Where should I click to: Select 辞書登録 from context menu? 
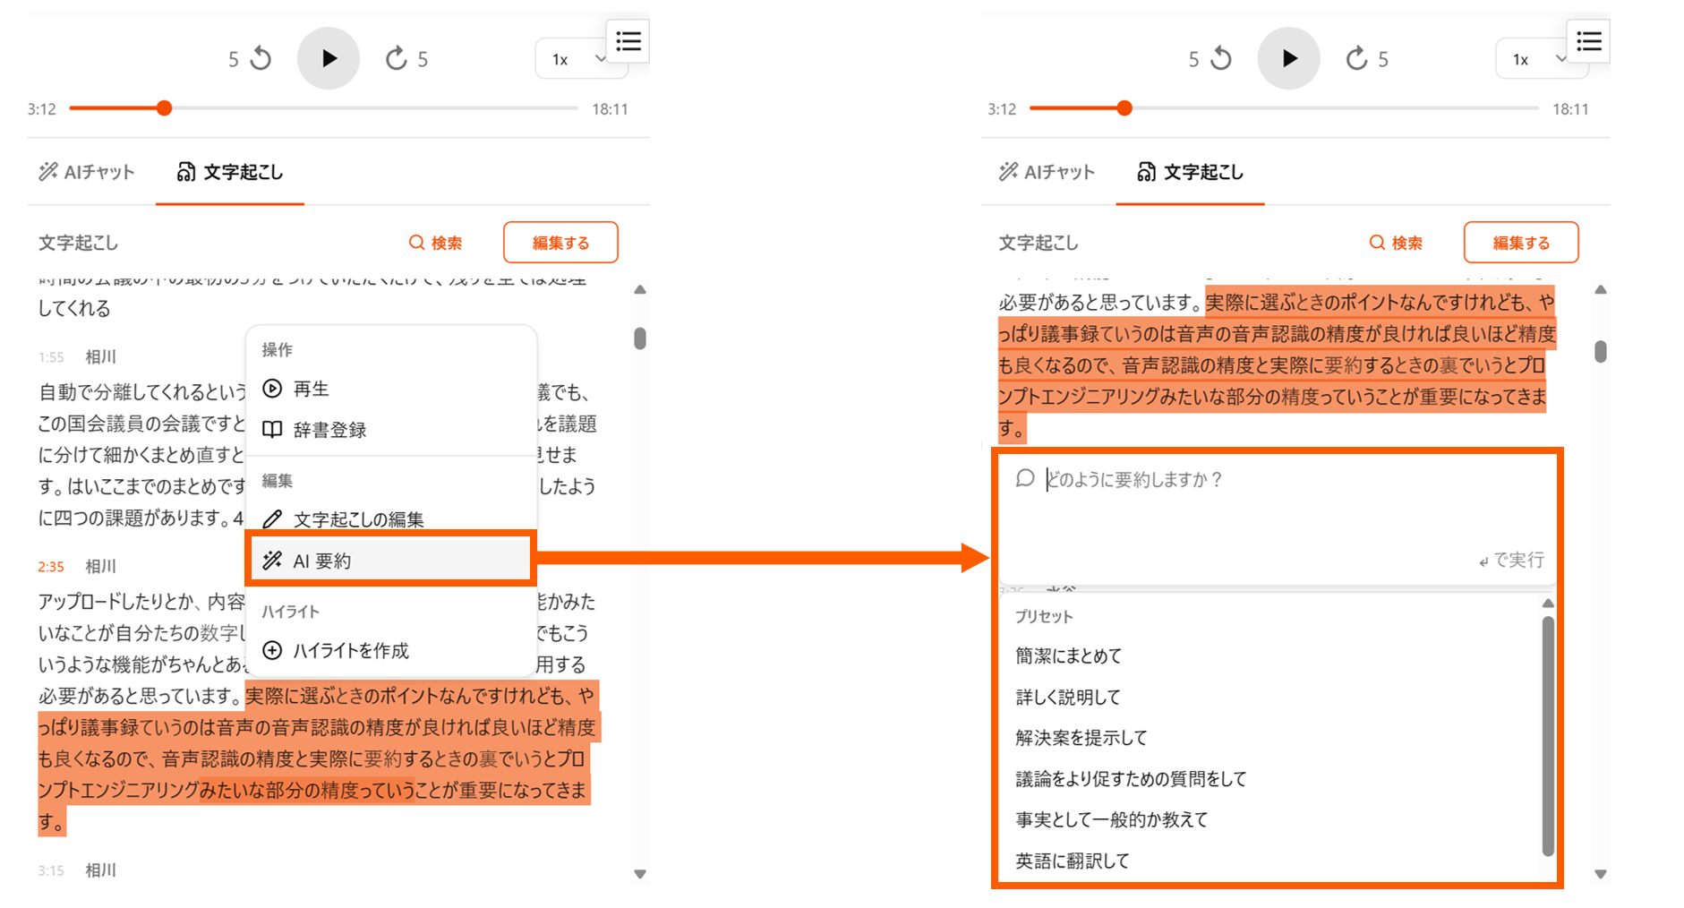click(x=329, y=430)
